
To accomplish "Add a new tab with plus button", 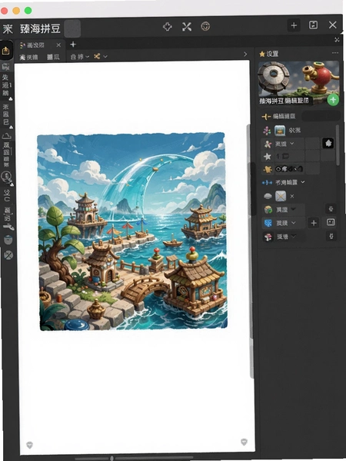I will [x=73, y=45].
